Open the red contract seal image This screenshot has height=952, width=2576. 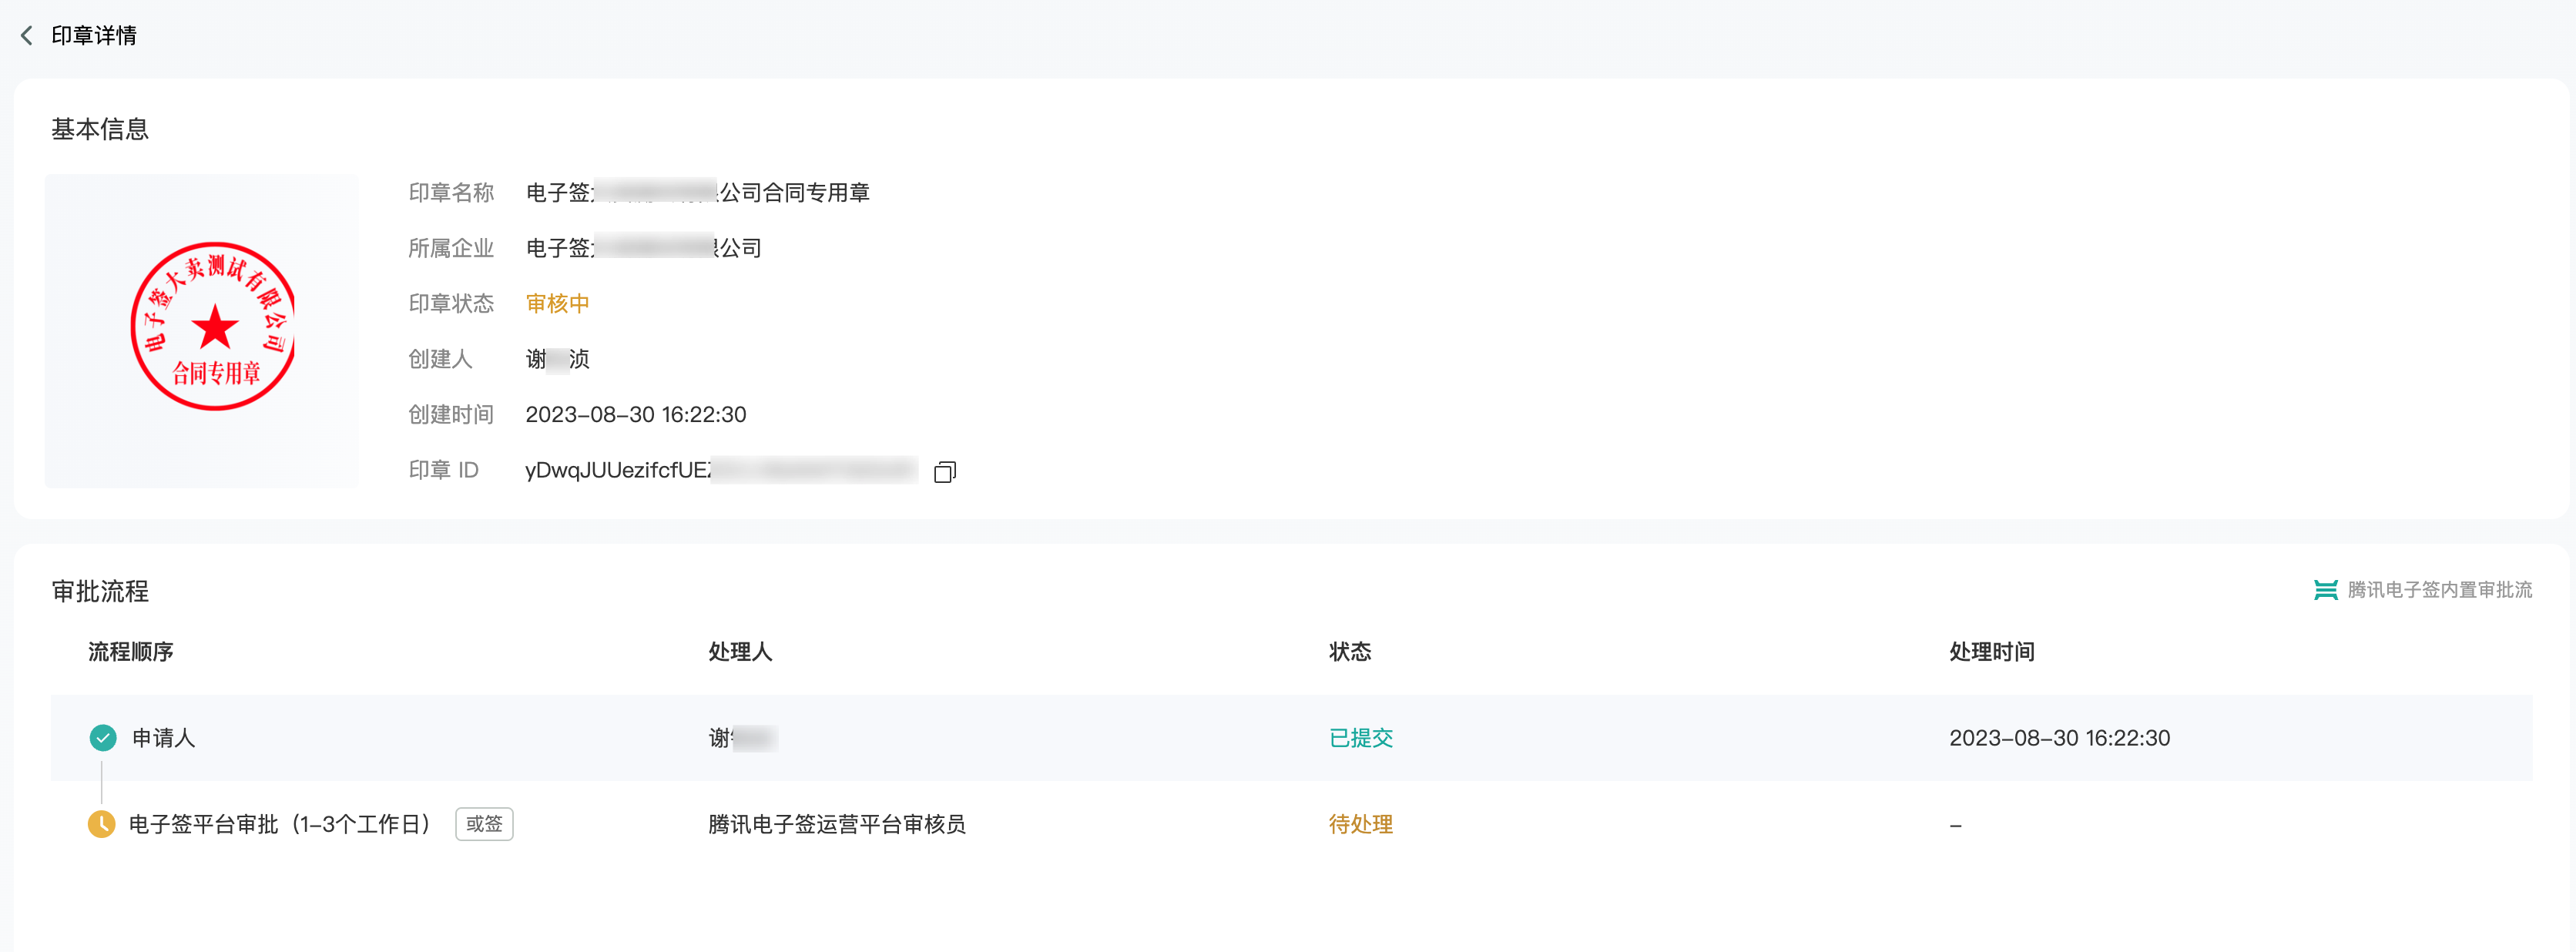click(x=214, y=326)
